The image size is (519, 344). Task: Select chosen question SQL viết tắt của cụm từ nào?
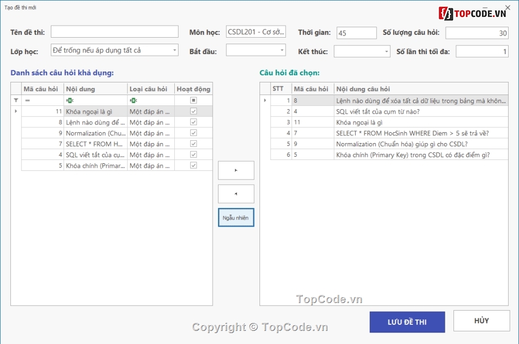(x=389, y=111)
